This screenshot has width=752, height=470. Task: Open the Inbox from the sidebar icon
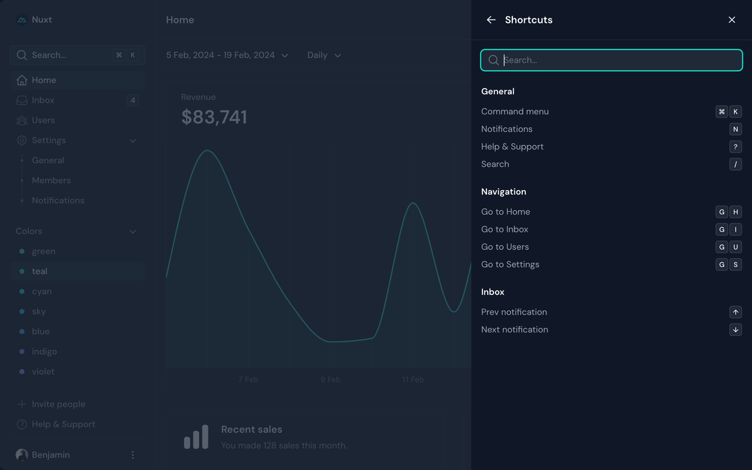22,100
